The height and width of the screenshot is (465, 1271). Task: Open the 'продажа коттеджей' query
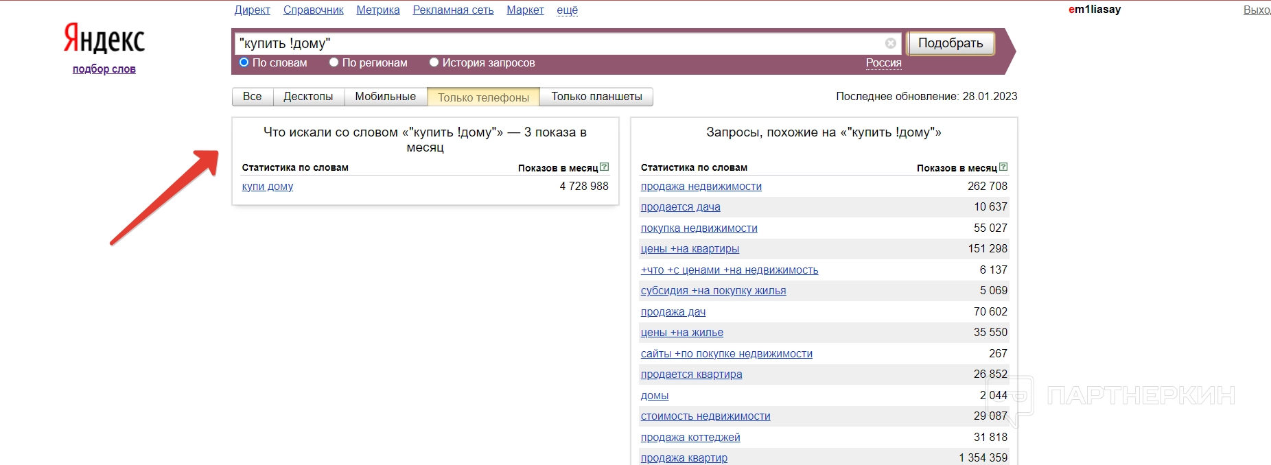690,438
